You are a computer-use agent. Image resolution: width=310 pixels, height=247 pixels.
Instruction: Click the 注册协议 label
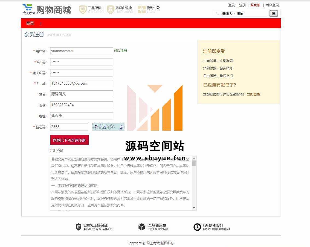(x=56, y=151)
